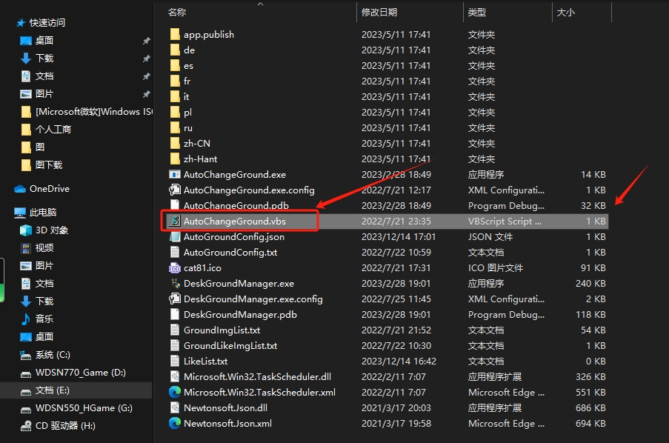
Task: Click the DeskGroundManager.exe application icon
Action: coord(175,283)
